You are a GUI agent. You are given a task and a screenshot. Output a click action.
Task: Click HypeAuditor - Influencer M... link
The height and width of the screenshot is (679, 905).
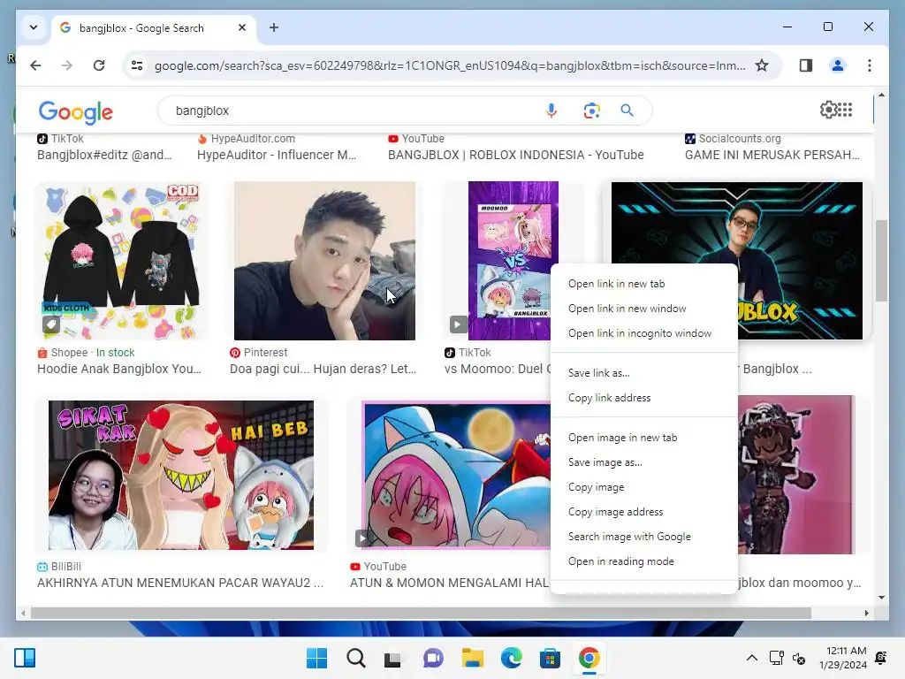coord(277,155)
